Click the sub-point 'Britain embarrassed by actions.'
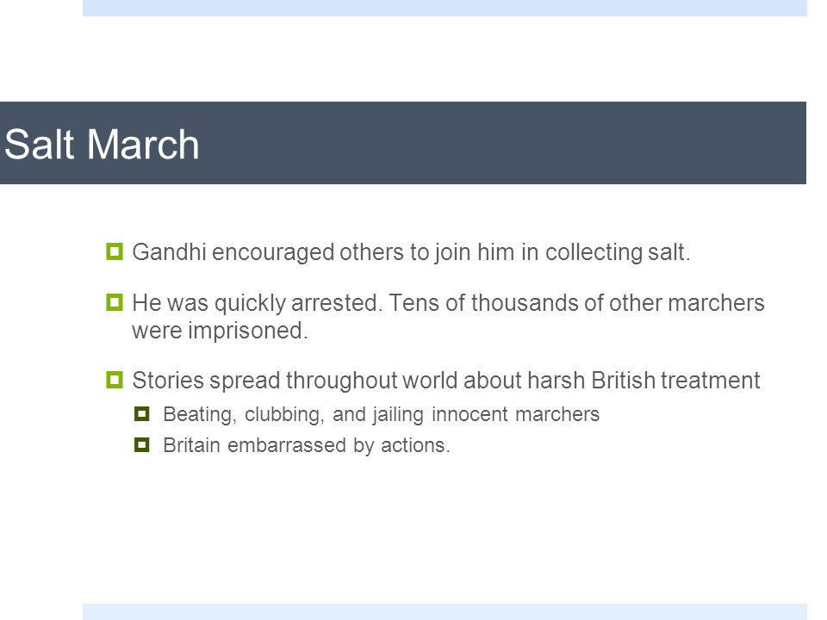 (x=307, y=445)
